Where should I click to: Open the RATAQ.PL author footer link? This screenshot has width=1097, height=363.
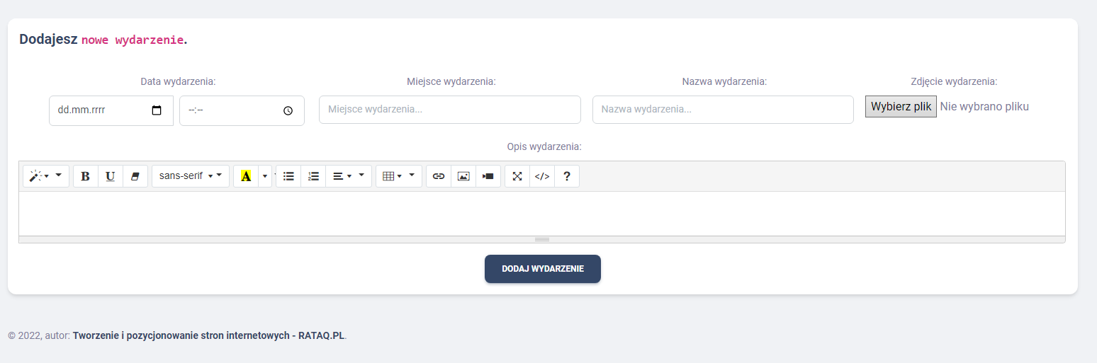(x=209, y=335)
